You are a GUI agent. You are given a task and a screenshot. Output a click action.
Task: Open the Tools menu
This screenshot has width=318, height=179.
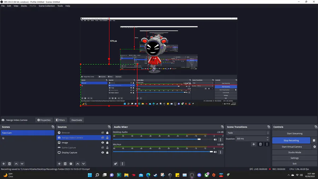click(60, 6)
